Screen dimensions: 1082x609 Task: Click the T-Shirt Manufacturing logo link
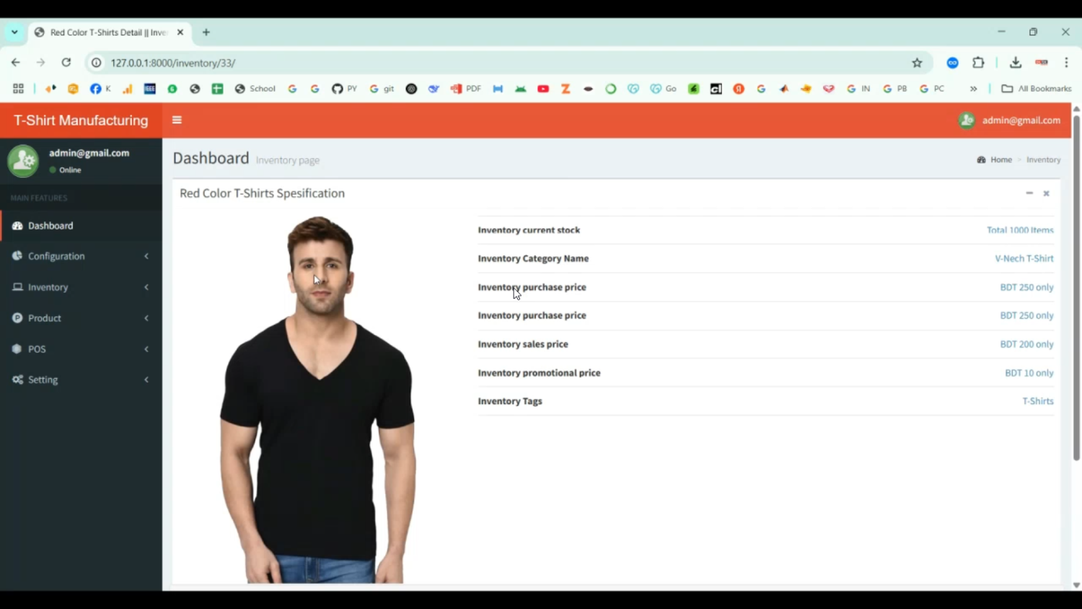click(x=81, y=121)
